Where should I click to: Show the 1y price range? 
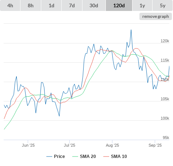point(142,5)
